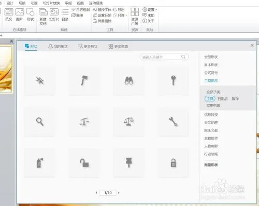Insert the paint brush shape
Viewport: 259px width, 206px height.
128,163
